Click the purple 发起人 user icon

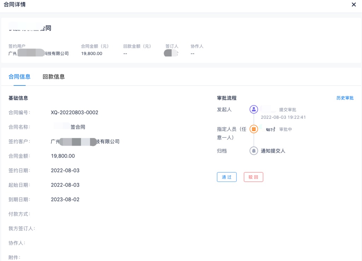[x=253, y=109]
